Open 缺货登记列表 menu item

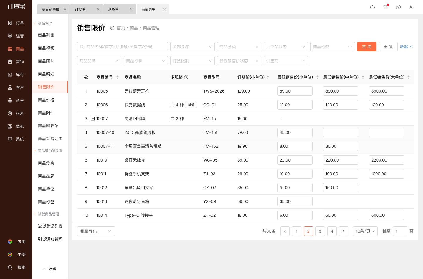50,226
